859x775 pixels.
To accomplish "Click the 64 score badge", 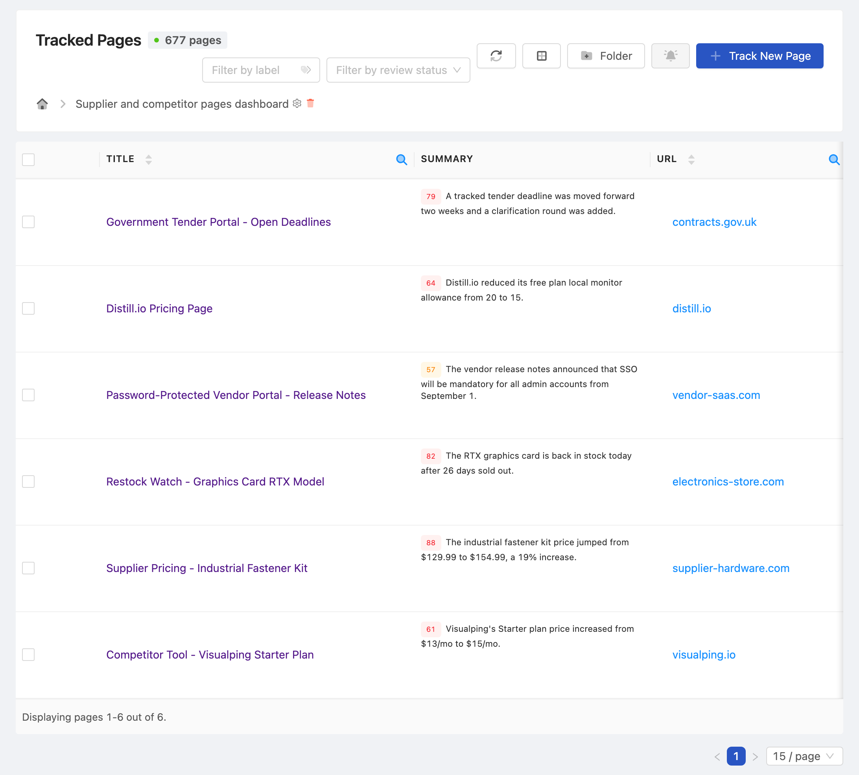I will point(430,283).
